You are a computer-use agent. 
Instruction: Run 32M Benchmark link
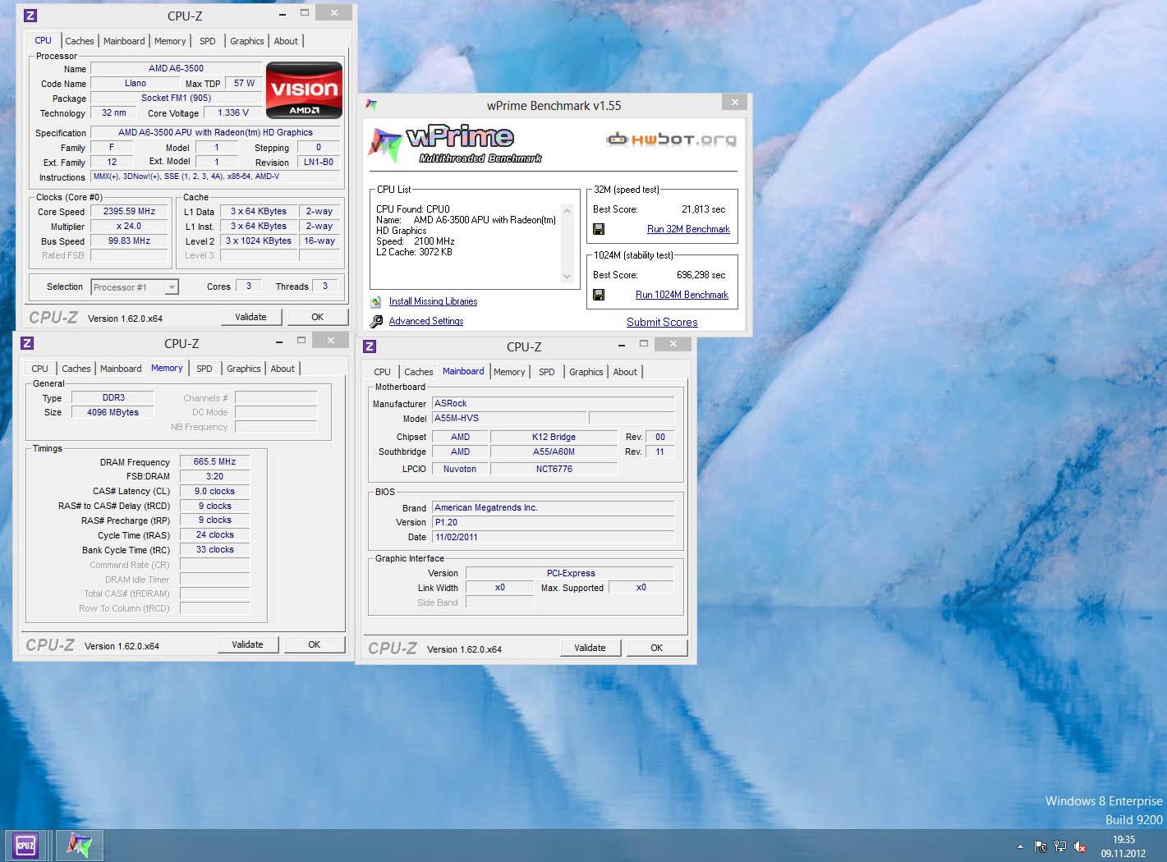coord(688,229)
